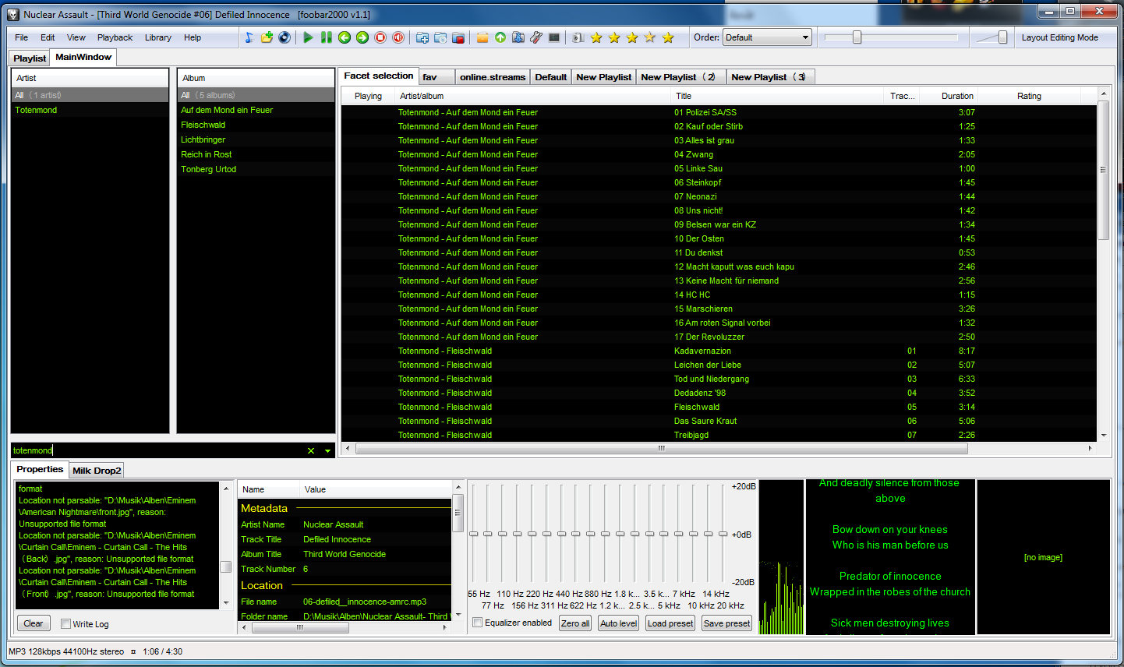The width and height of the screenshot is (1124, 667).
Task: Click the Save preset button
Action: coord(726,623)
